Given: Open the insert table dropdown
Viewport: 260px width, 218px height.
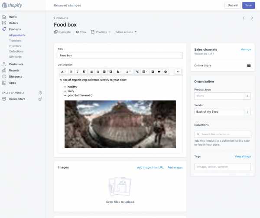Looking at the screenshot, I should point(145,72).
